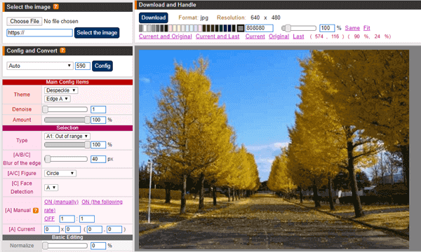The height and width of the screenshot is (252, 421).
Task: Click the large gray current color swatch
Action: 241,28
